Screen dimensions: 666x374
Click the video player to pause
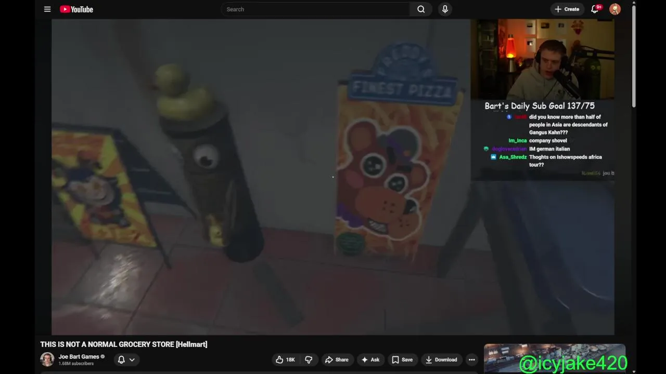click(x=333, y=177)
